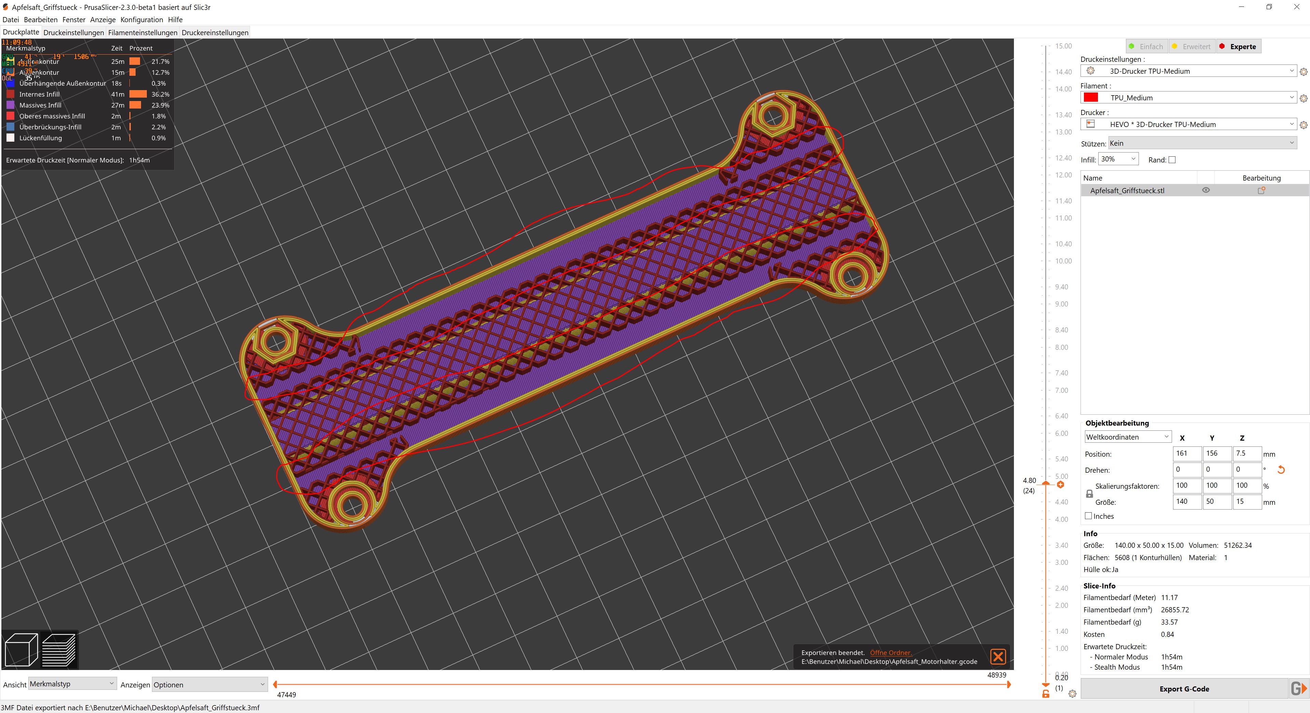1310x713 pixels.
Task: Open the Weltkoordinaten dropdown
Action: (x=1127, y=437)
